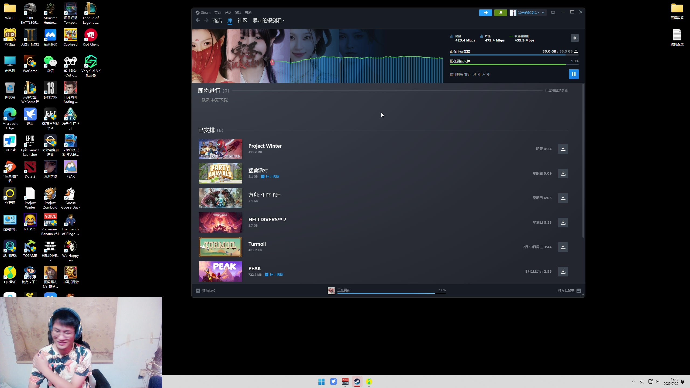The width and height of the screenshot is (690, 388).
Task: Switch the 英 input method indicator
Action: [642, 381]
